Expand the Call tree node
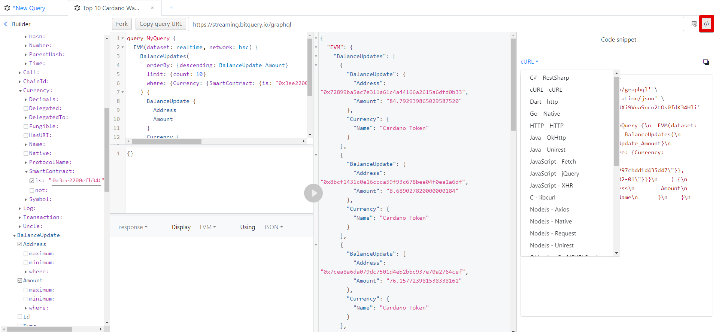Viewport: 716px width, 332px height. point(20,73)
